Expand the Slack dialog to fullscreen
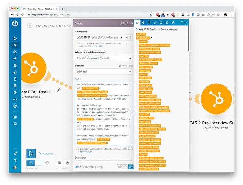The image size is (243, 185). pos(123,23)
